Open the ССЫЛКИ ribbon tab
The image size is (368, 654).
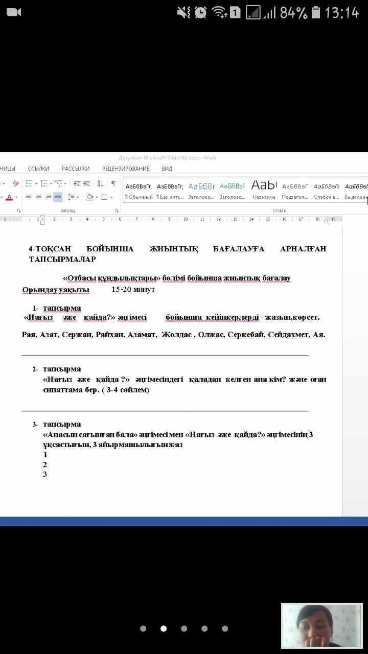click(38, 169)
